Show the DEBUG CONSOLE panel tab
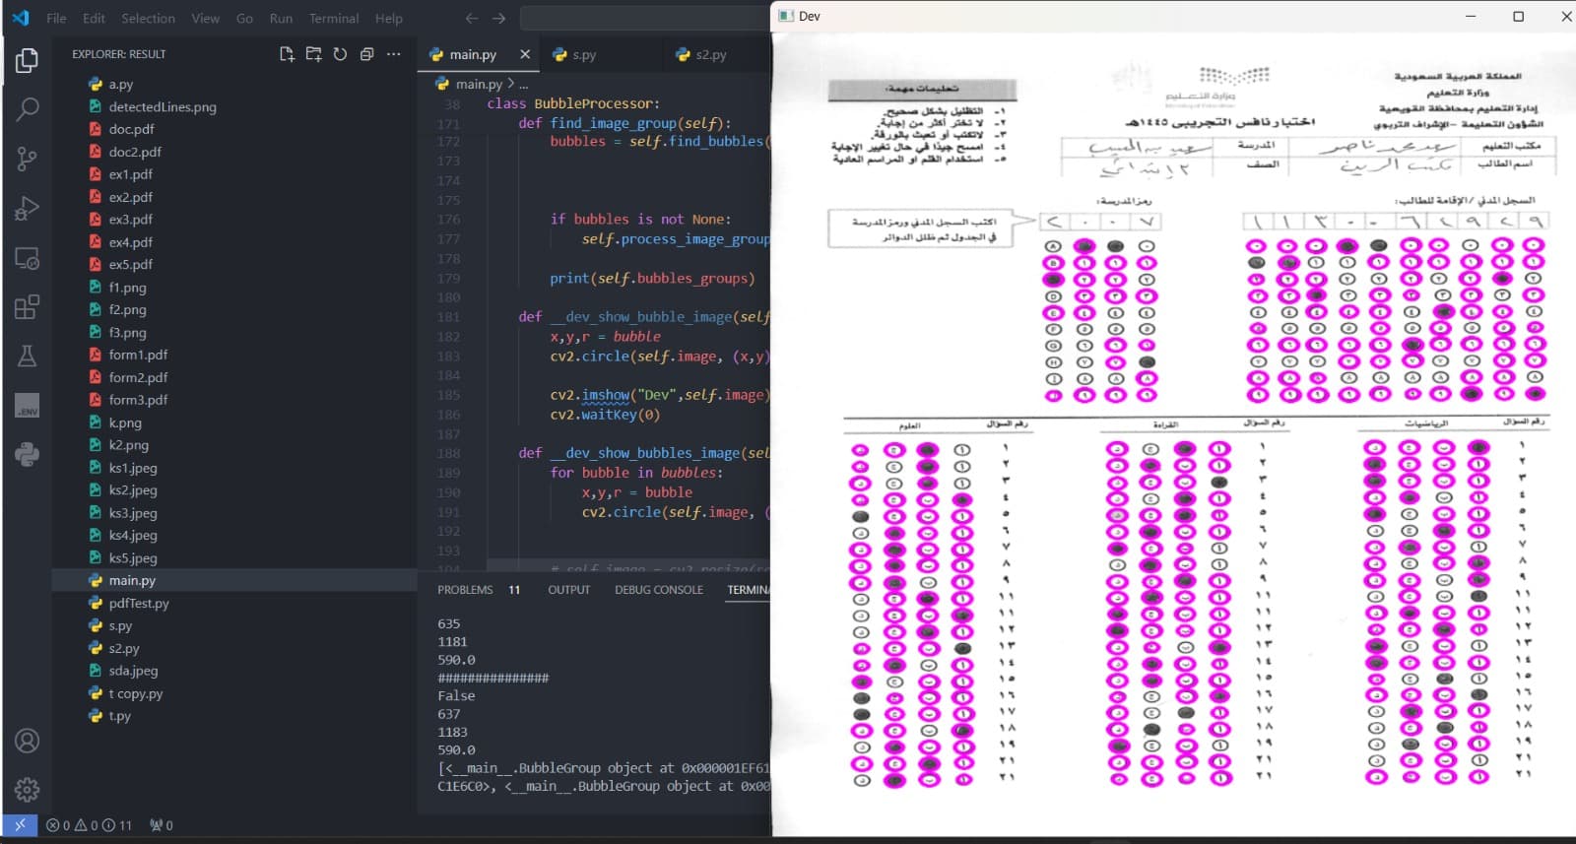 point(658,590)
